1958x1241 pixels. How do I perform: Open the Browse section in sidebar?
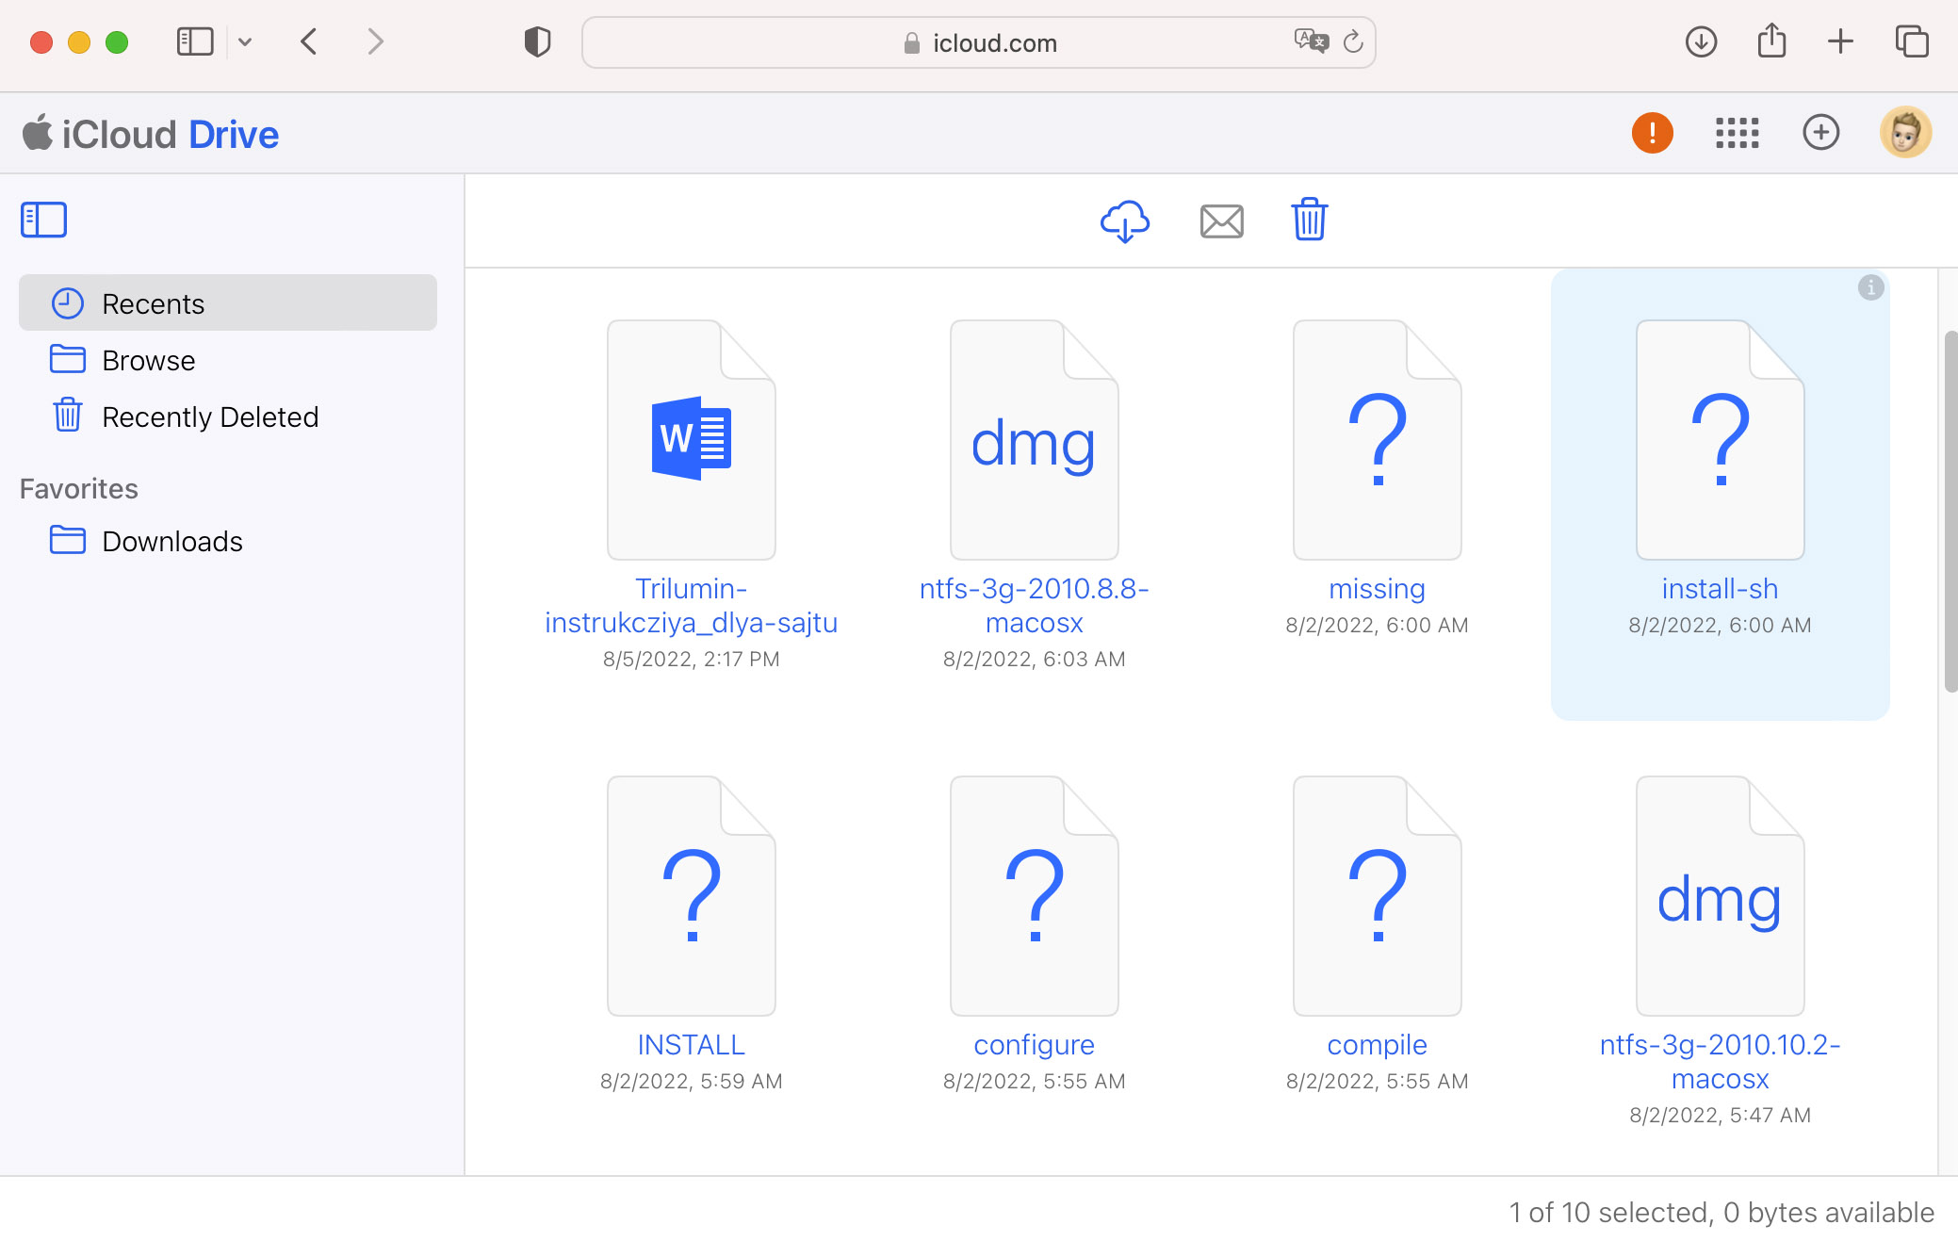tap(147, 359)
